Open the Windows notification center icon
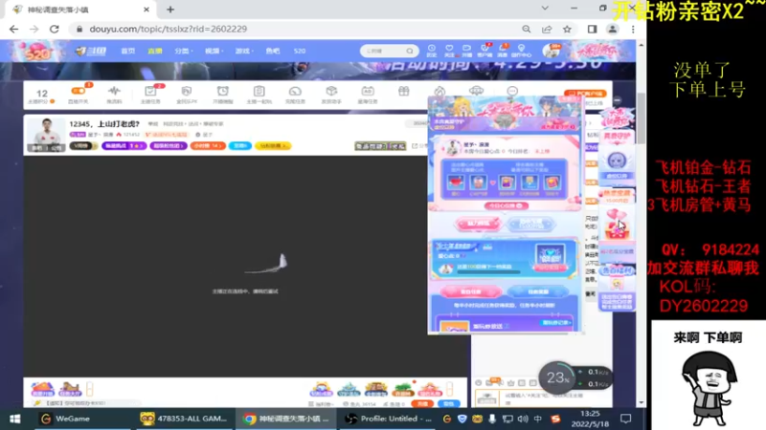The width and height of the screenshot is (766, 430). click(626, 419)
